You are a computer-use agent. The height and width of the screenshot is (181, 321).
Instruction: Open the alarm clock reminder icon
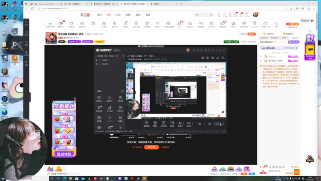click(x=147, y=23)
